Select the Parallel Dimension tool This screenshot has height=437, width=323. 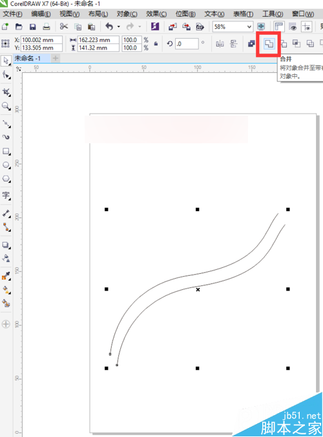tap(6, 214)
